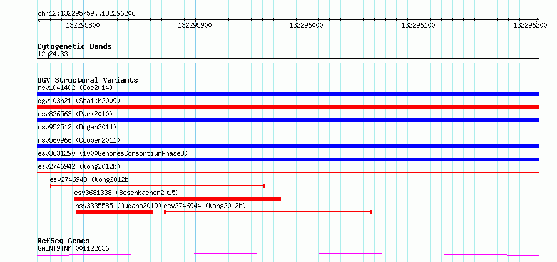Click the red bar for nsv3335585

[x=115, y=212]
